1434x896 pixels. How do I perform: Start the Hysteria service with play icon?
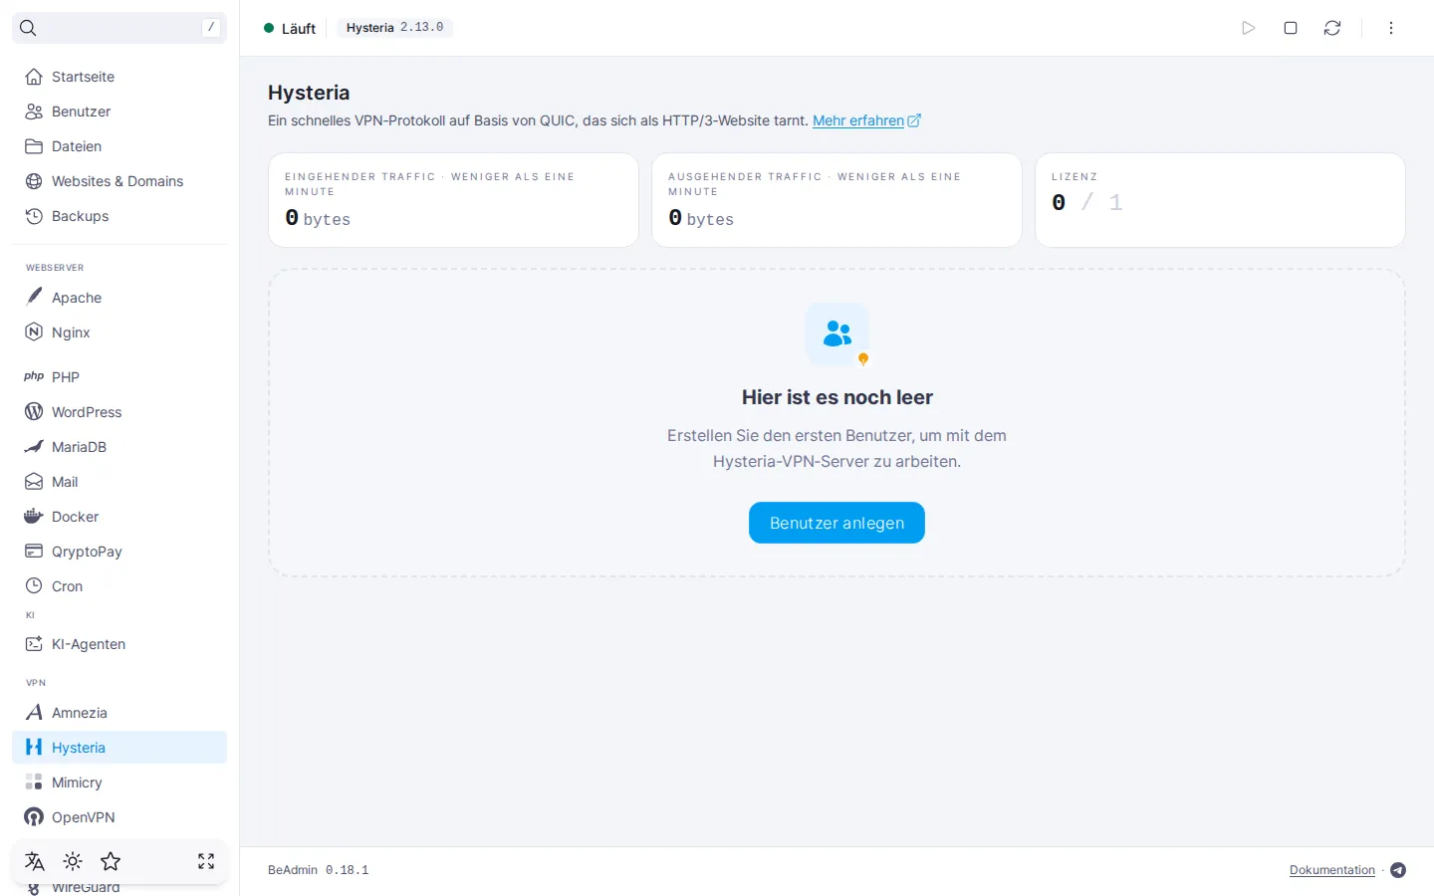coord(1249,28)
